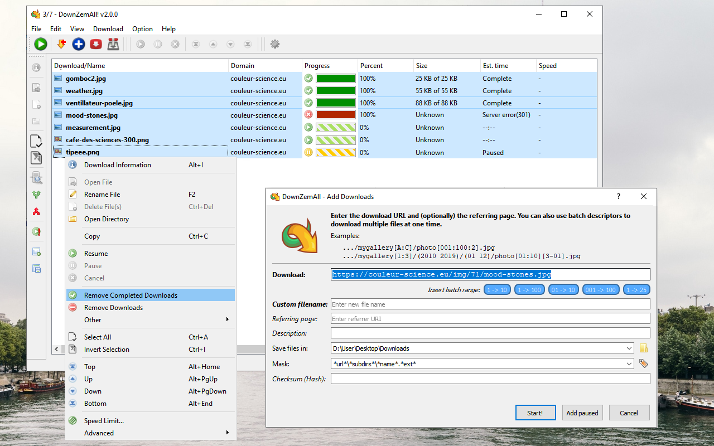Click the magnifier icon in the left sidebar
Screen dimensions: 714x446
pos(36,178)
